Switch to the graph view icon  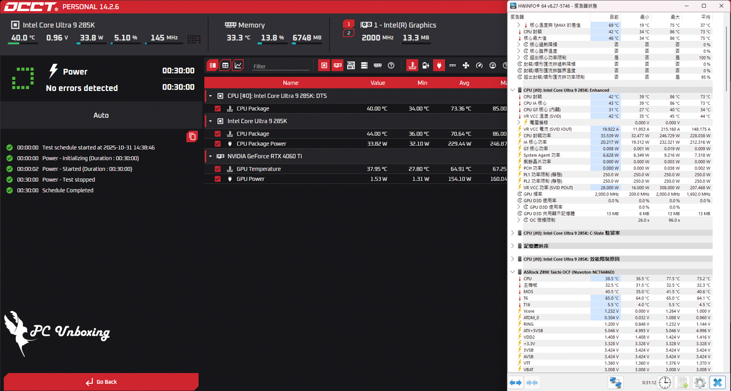click(x=238, y=65)
